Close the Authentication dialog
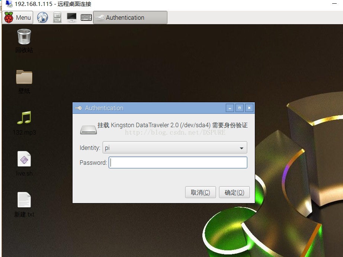 (x=249, y=108)
